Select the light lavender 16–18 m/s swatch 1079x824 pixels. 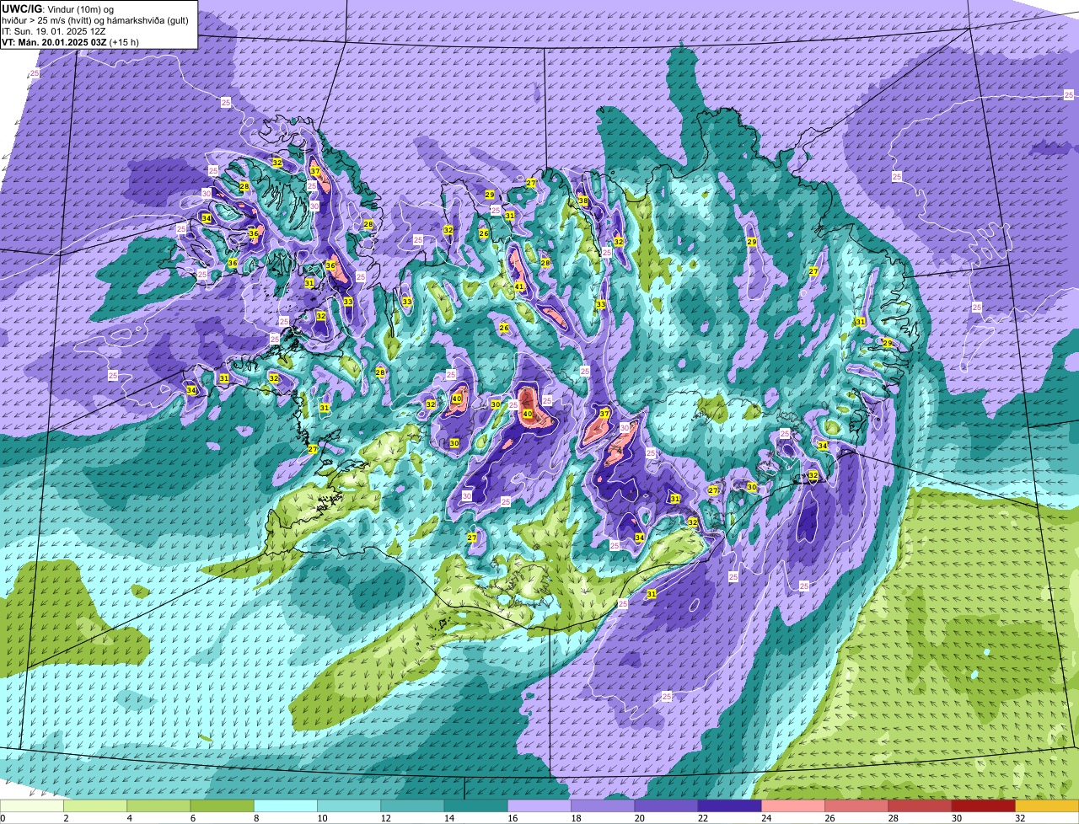point(539,805)
